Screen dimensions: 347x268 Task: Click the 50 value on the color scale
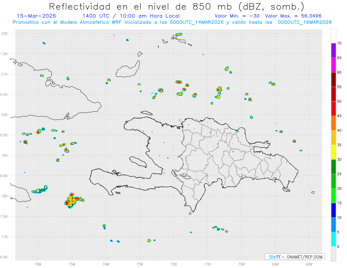click(x=339, y=101)
